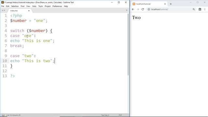
Task: Click the favicon on the browser tab
Action: click(134, 4)
